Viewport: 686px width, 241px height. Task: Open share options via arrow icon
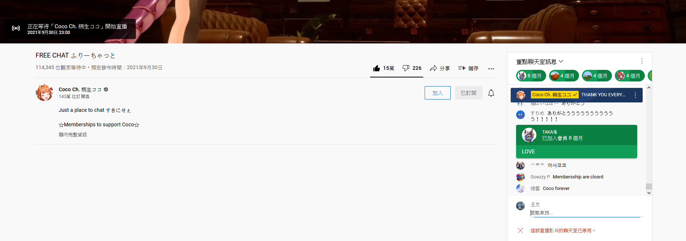click(433, 68)
